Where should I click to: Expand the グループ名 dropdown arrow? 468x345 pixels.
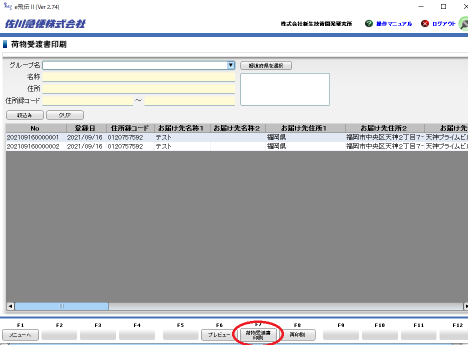[x=230, y=65]
